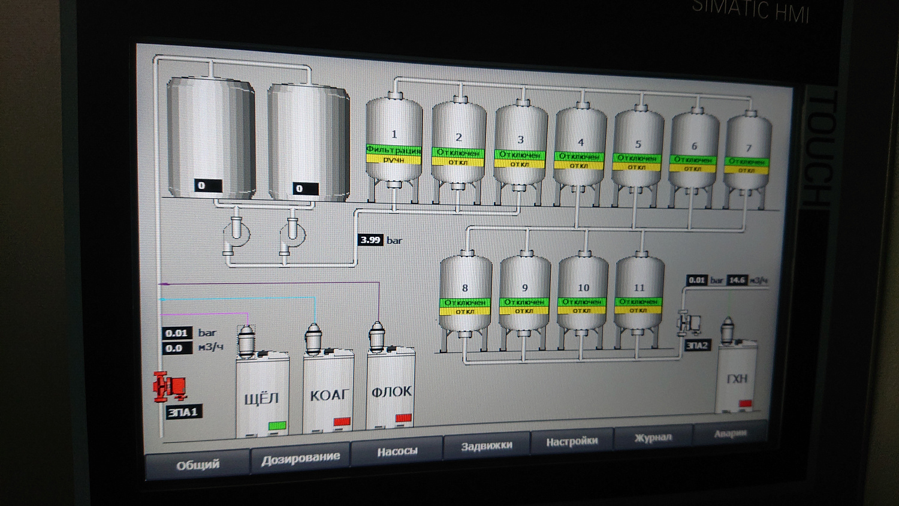This screenshot has height=506, width=899.
Task: Toggle the red indicator on ФЛОК tank
Action: click(403, 417)
